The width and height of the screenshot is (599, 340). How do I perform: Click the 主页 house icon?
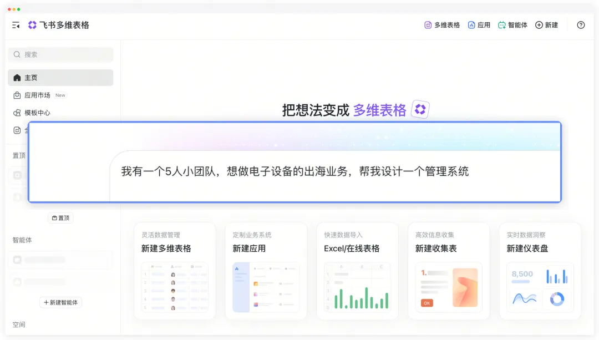(x=17, y=78)
